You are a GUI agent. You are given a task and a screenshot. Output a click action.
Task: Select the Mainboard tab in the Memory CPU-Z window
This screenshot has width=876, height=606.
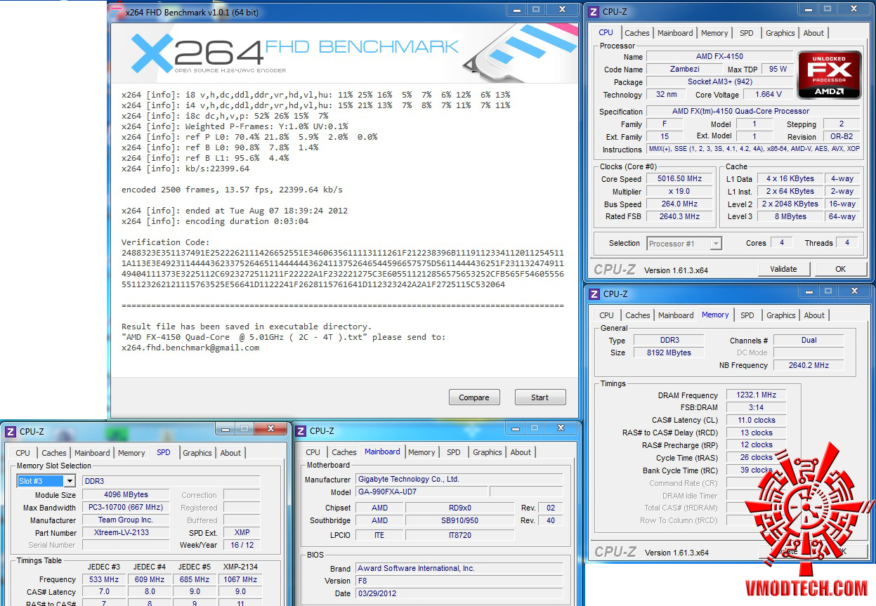(676, 315)
